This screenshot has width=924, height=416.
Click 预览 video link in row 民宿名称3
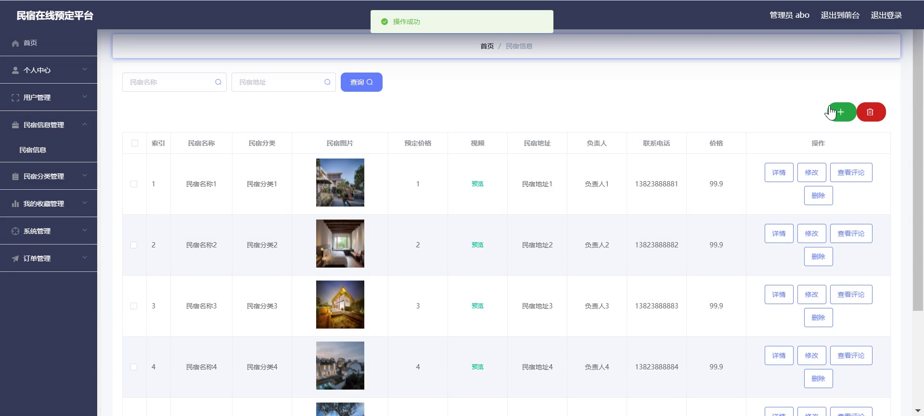[x=477, y=306]
